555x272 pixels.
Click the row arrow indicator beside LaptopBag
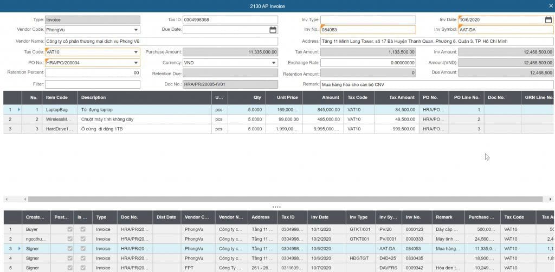[x=19, y=109]
